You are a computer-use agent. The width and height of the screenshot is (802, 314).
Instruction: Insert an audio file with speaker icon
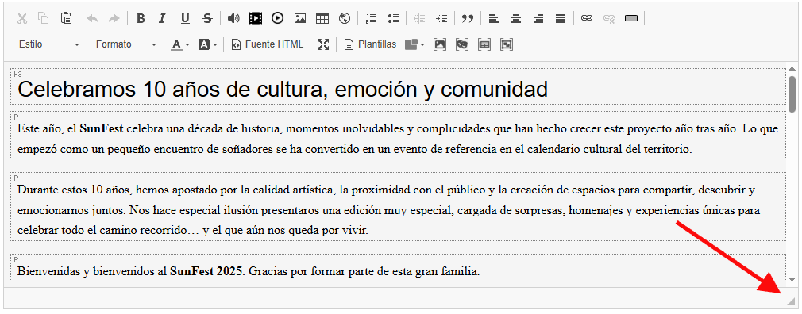(x=233, y=19)
